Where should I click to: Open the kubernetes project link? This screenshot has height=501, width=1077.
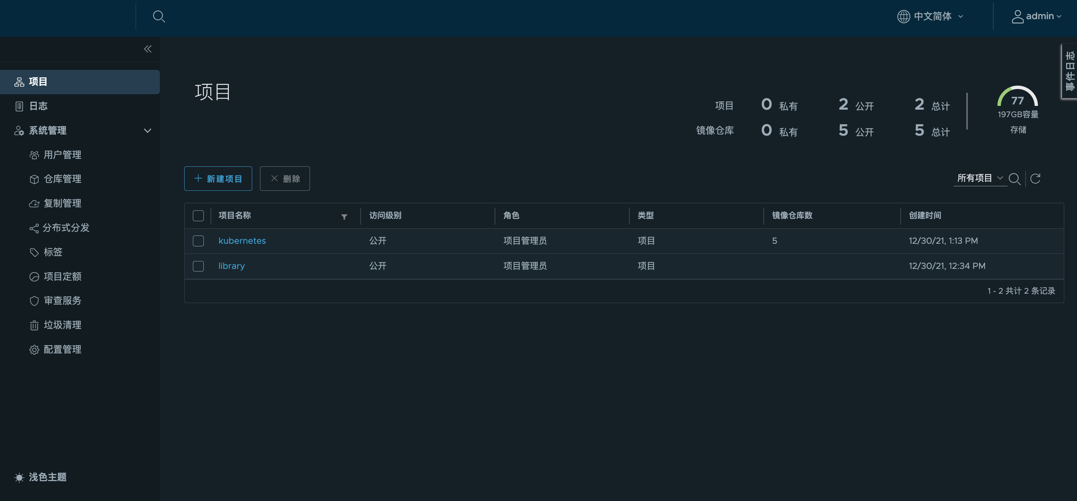[x=242, y=241]
